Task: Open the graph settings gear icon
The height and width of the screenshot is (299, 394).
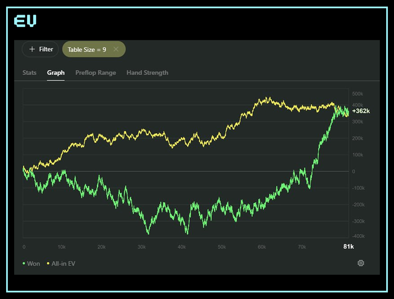Action: coord(361,263)
